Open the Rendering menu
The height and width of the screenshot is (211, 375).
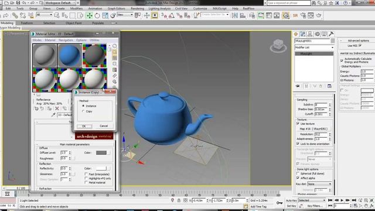[137, 8]
